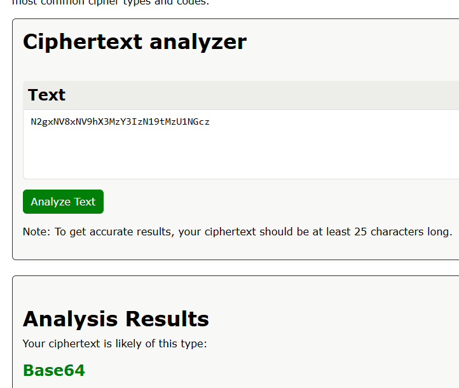
Task: Click on the N2gxNV8xNV9hX3MzY3IzN19tMzU1NGcz ciphertext string
Action: 120,121
